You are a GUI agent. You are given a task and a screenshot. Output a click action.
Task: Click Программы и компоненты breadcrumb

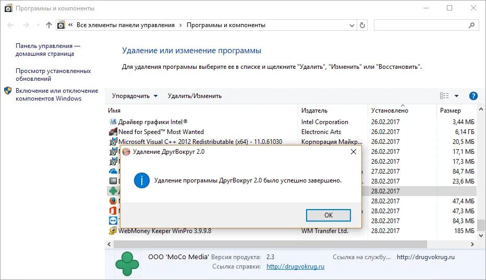[226, 25]
